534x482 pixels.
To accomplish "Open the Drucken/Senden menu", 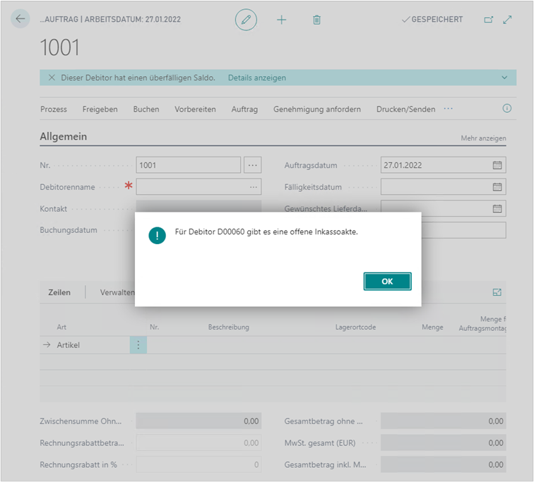I will [405, 109].
